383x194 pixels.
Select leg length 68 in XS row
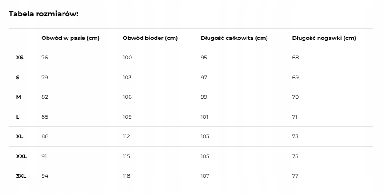[296, 58]
